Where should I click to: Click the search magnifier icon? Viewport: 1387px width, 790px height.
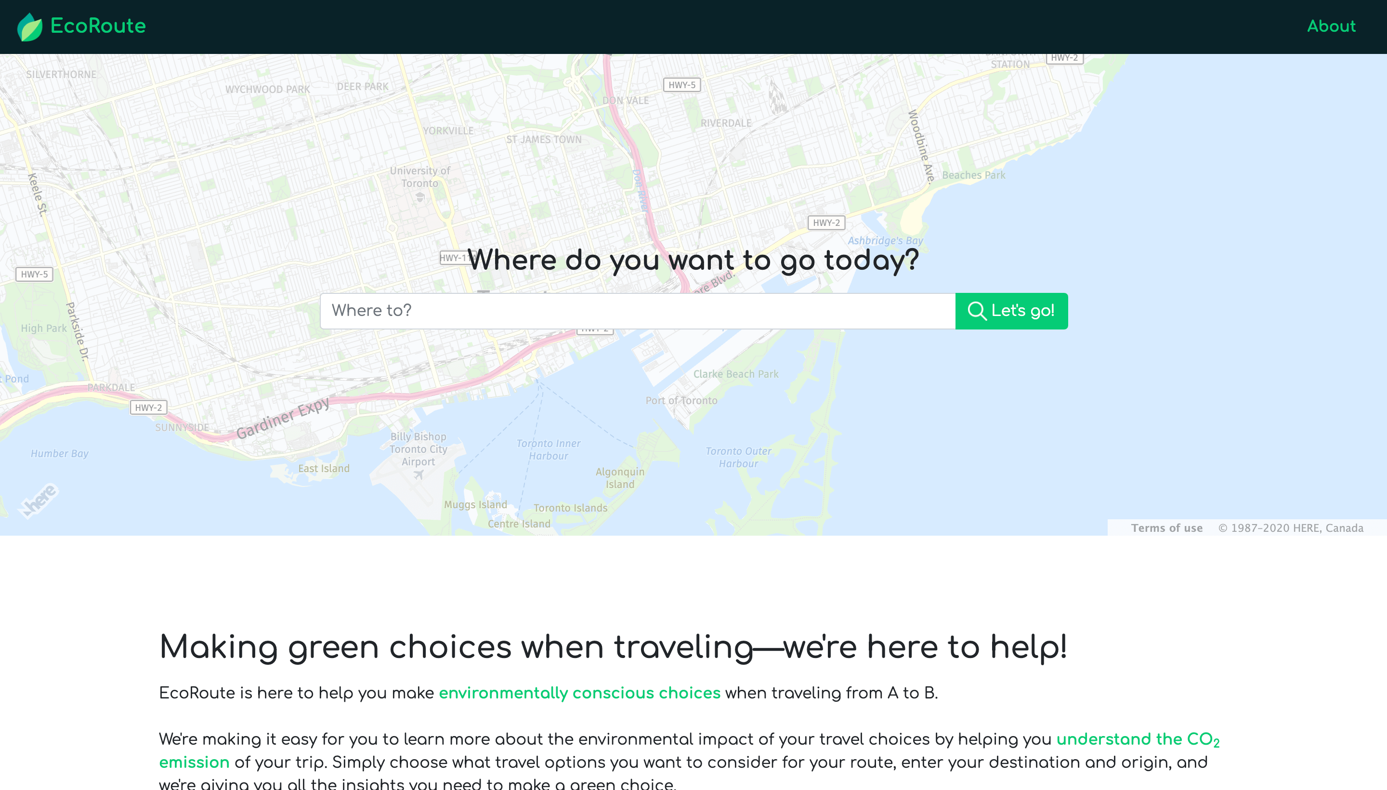click(x=975, y=311)
